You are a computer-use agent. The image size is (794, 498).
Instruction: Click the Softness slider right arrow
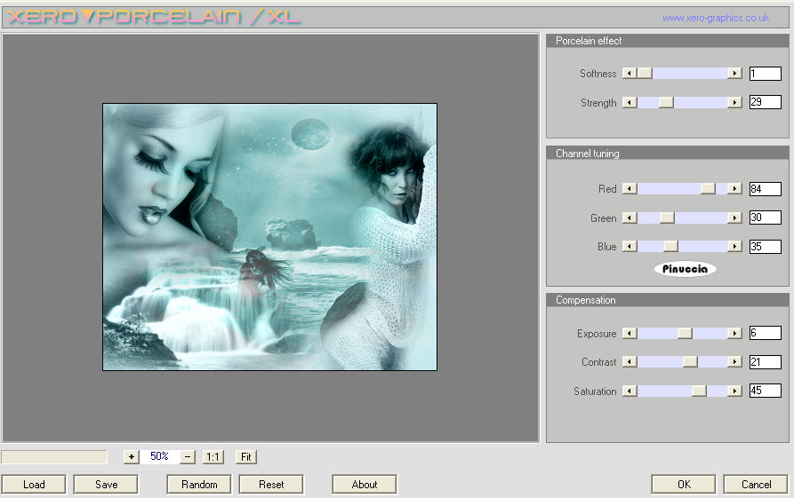pos(734,74)
